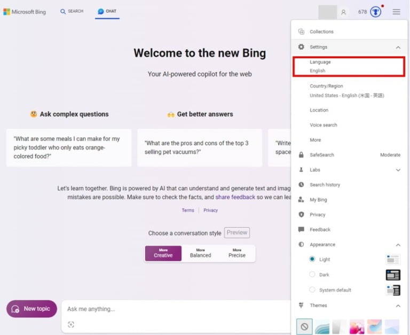Image resolution: width=410 pixels, height=335 pixels.
Task: Select the Dark appearance radio button
Action: click(x=312, y=275)
